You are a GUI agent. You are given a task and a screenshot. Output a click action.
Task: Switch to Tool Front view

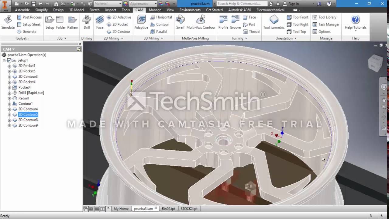(298, 17)
